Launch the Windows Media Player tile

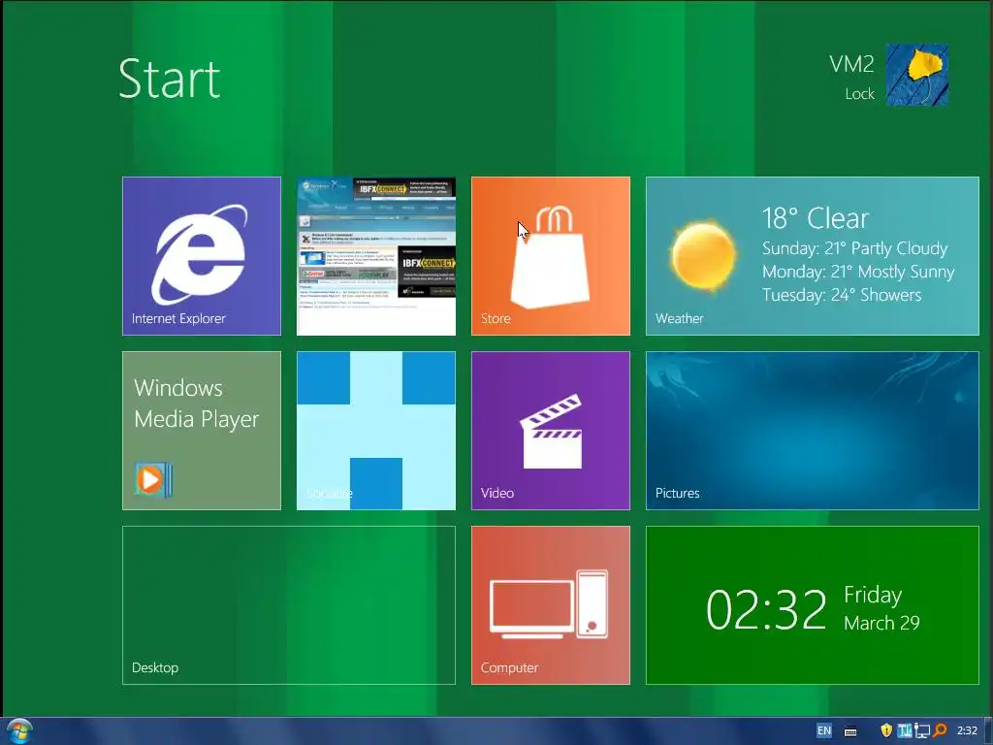(202, 431)
